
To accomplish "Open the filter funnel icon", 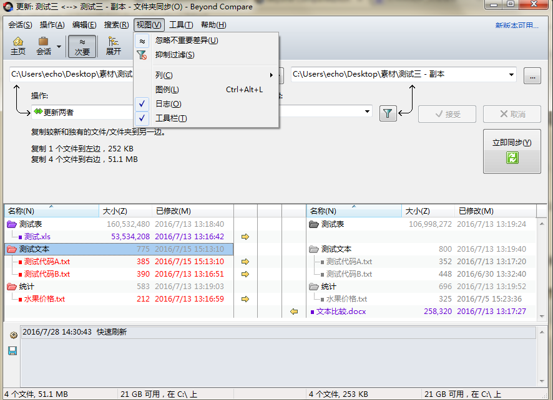I will pyautogui.click(x=388, y=113).
